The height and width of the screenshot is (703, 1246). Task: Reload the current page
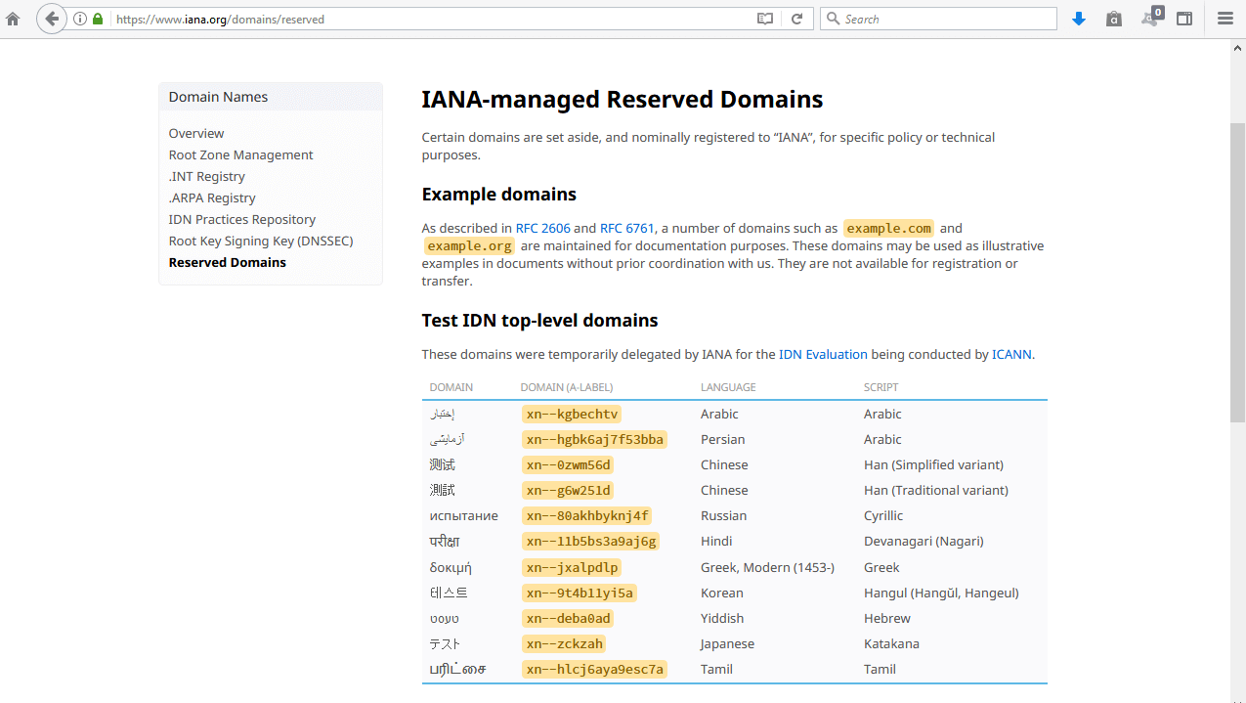[797, 19]
